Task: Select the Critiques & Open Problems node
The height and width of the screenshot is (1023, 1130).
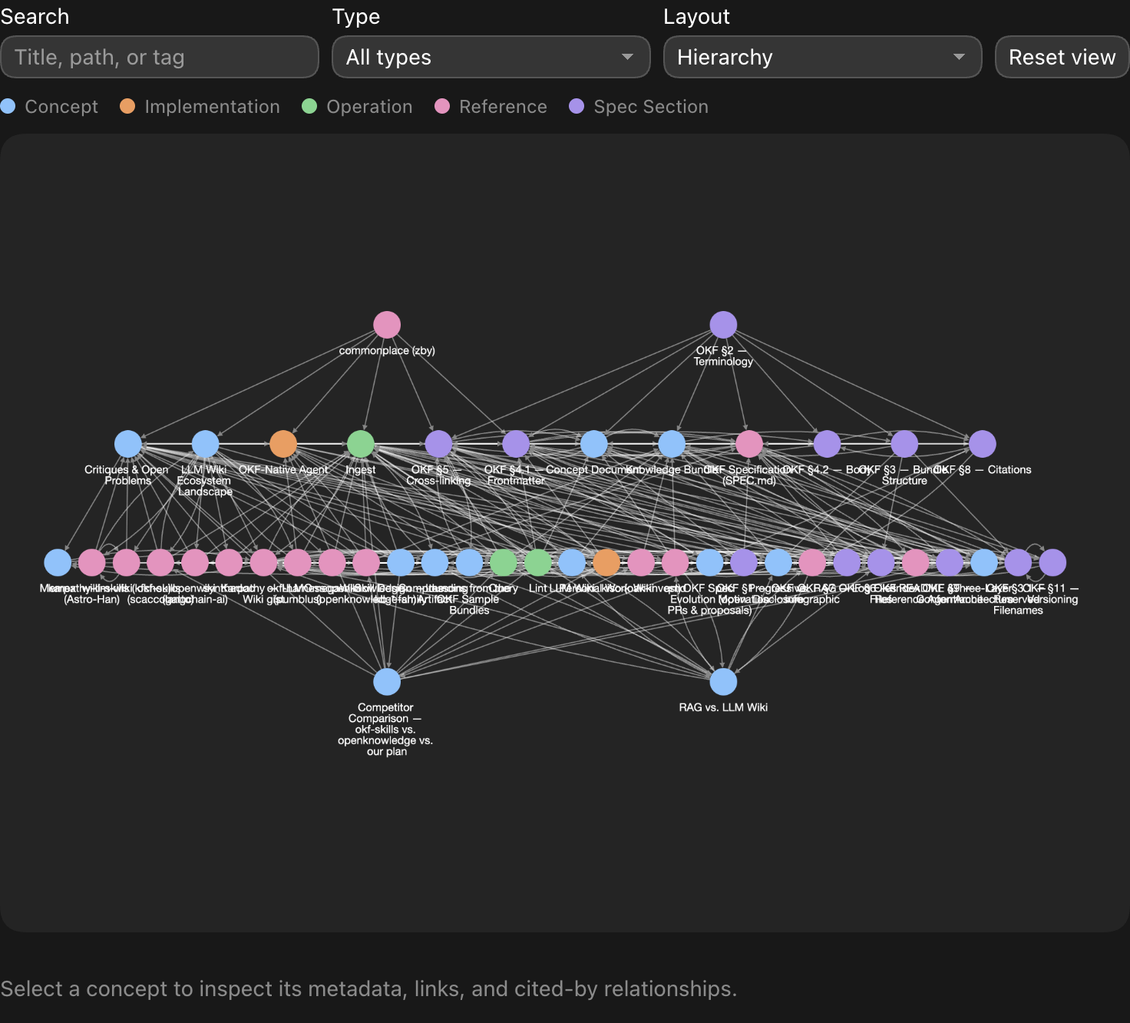Action: pyautogui.click(x=128, y=444)
